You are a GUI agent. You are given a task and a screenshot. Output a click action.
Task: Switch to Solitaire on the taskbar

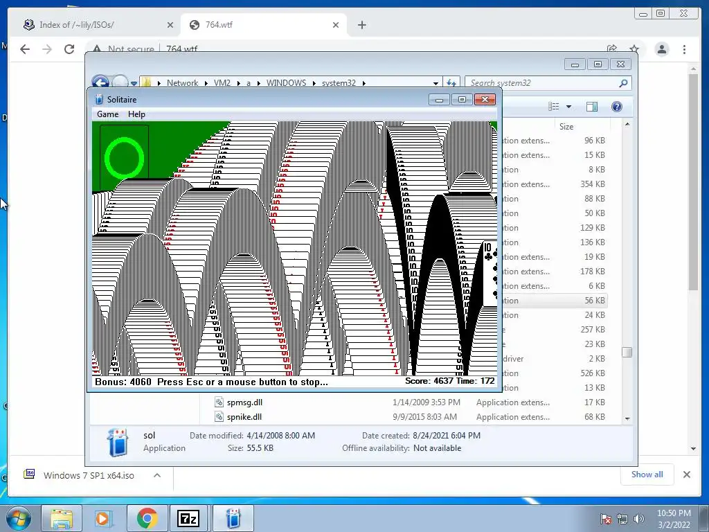[x=233, y=518]
